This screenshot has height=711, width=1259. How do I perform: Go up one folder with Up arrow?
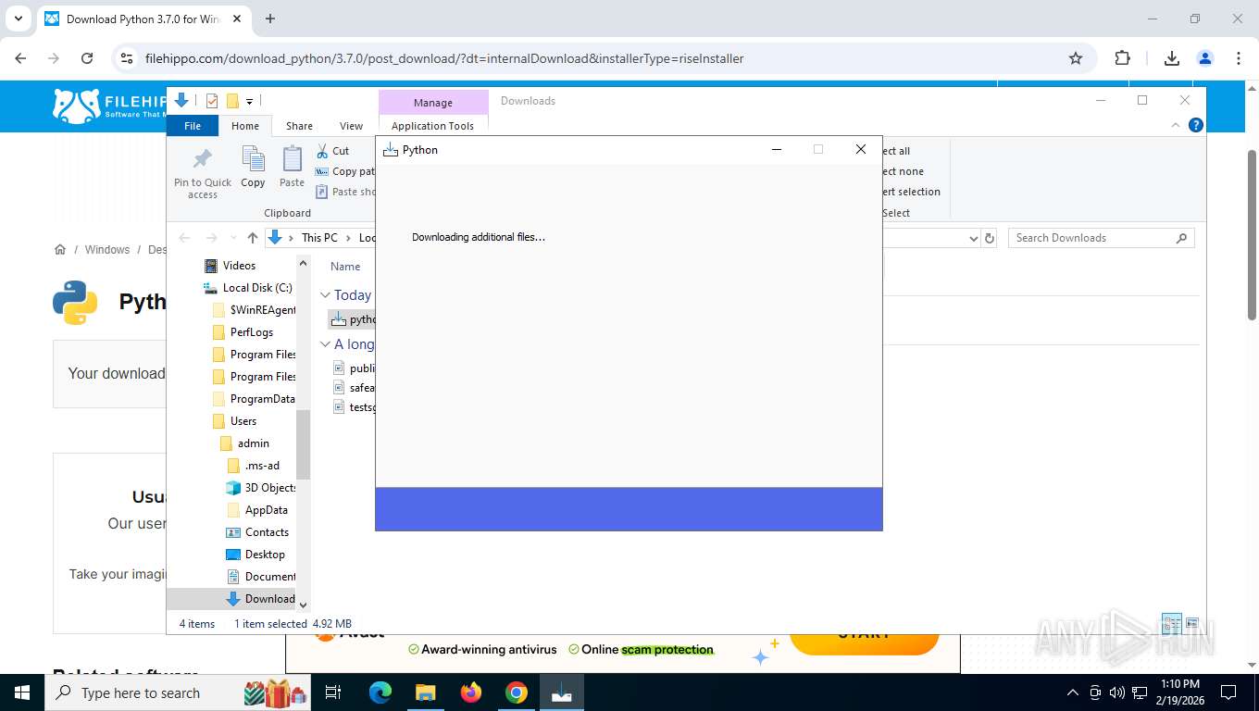[x=252, y=238]
